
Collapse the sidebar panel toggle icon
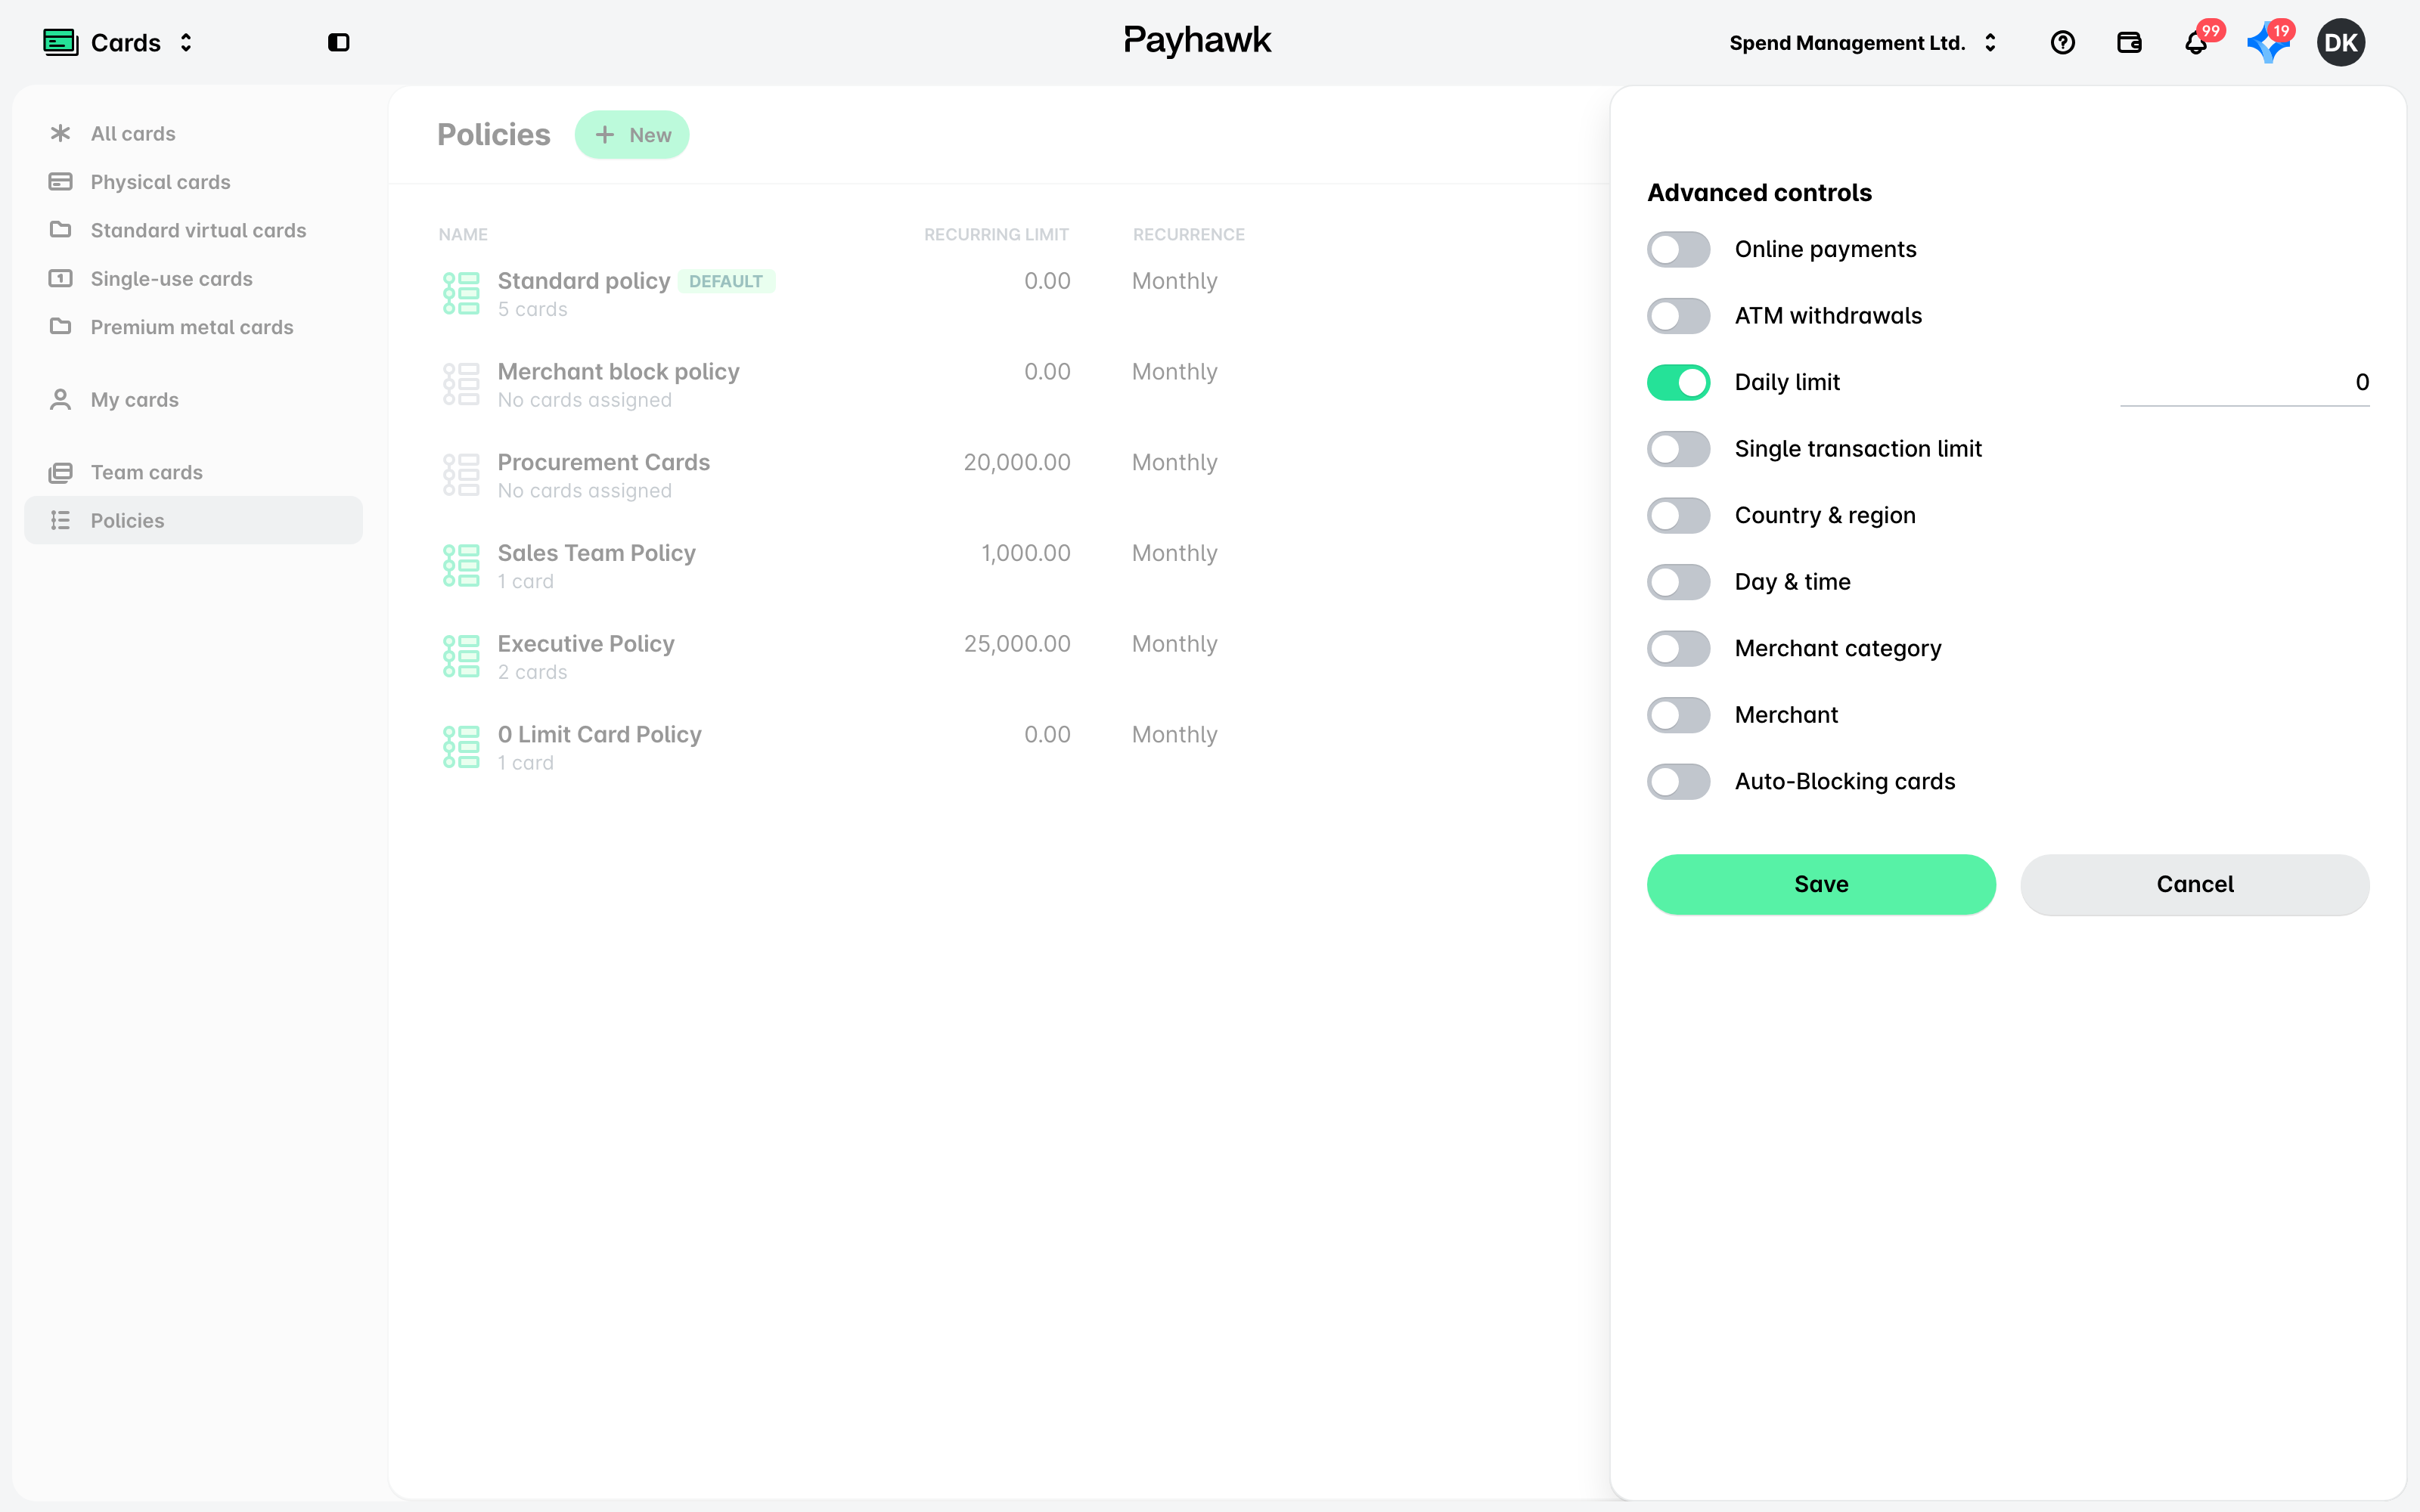click(x=339, y=42)
